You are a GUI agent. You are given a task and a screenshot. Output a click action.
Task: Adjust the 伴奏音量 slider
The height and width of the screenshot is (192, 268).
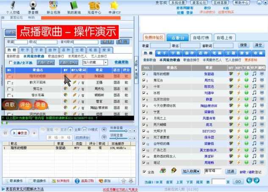(x=118, y=131)
